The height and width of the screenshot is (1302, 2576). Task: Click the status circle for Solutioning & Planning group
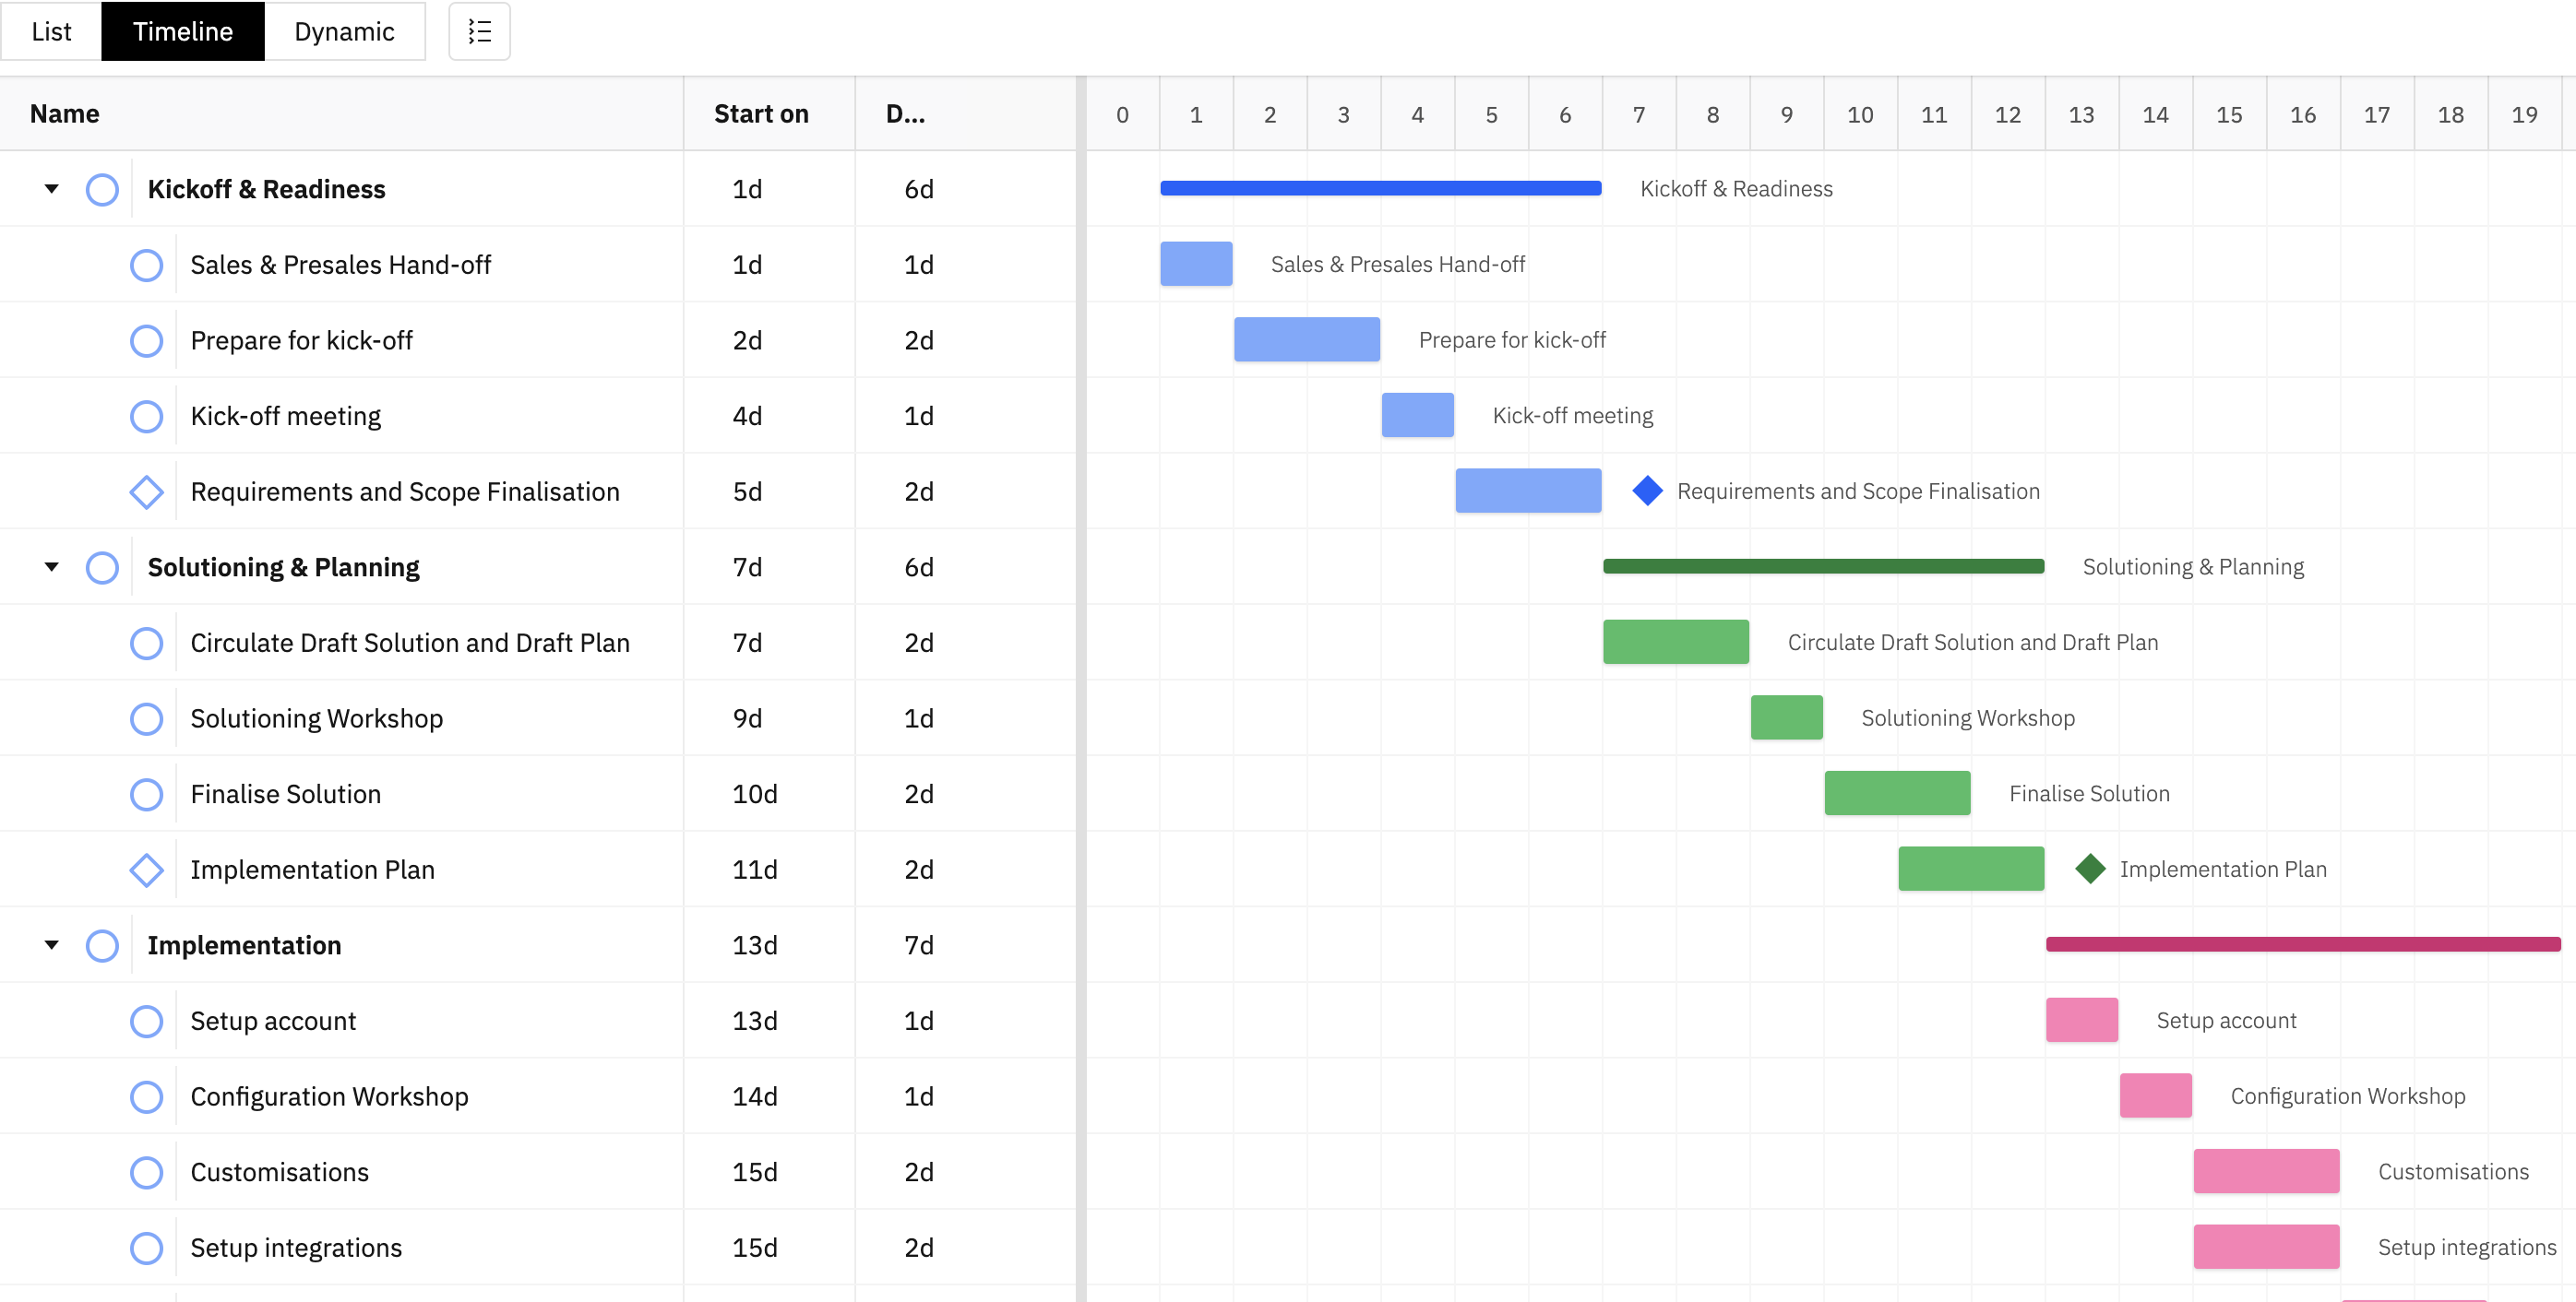tap(102, 566)
